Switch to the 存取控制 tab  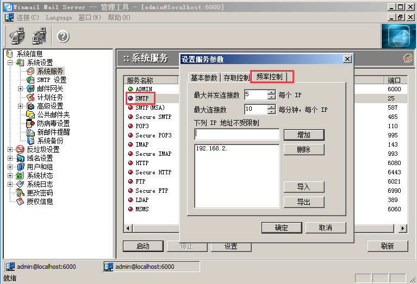point(236,78)
